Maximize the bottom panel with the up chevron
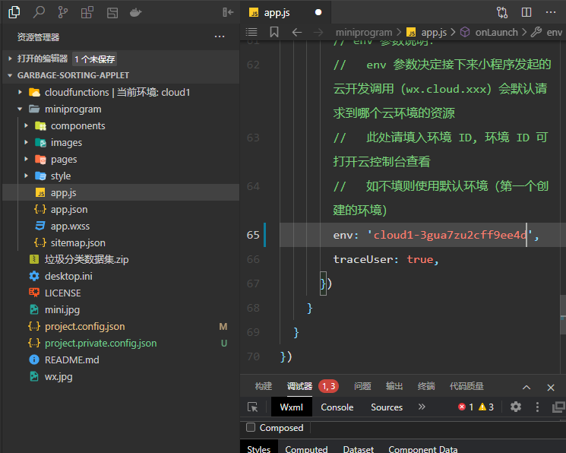The width and height of the screenshot is (566, 453). [x=526, y=387]
